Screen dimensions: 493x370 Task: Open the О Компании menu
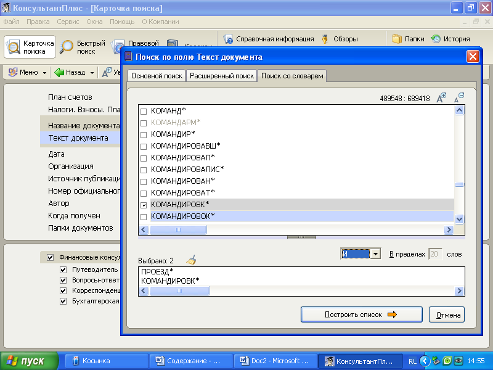click(x=160, y=22)
